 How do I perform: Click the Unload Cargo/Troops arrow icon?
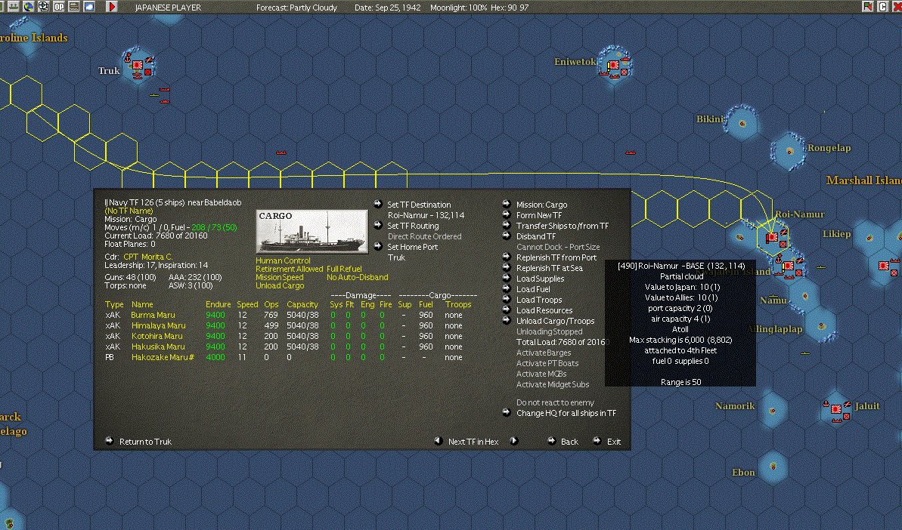pyautogui.click(x=507, y=320)
